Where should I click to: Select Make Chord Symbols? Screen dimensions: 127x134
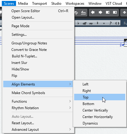click(38, 93)
